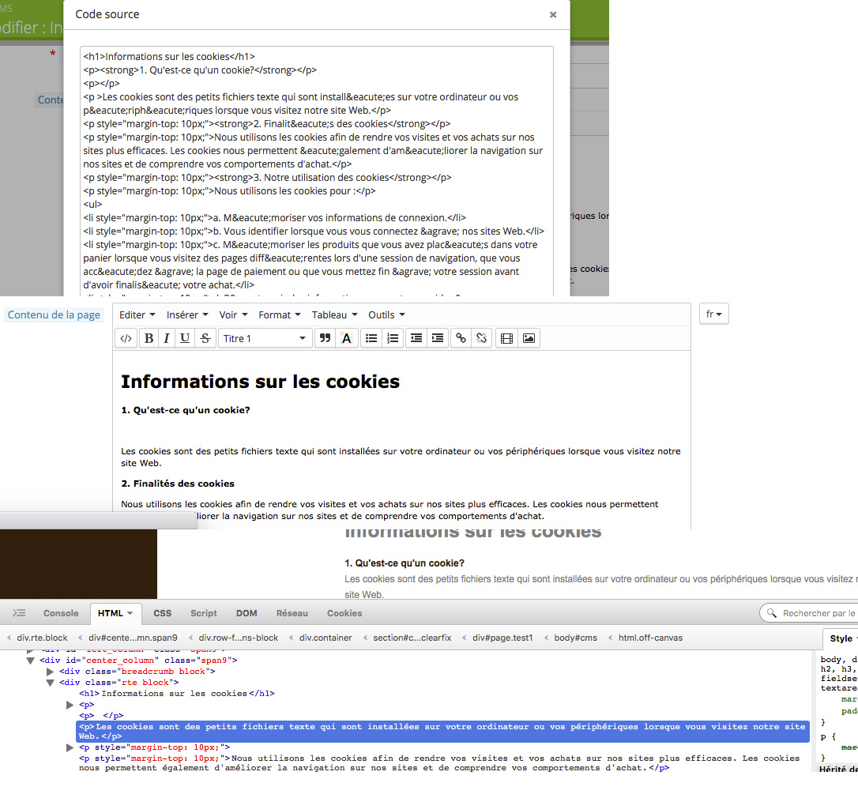
Task: Select html.off-canvas in breadcrumb path
Action: [651, 638]
